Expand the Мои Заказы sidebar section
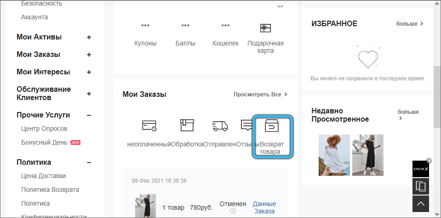 (x=89, y=55)
